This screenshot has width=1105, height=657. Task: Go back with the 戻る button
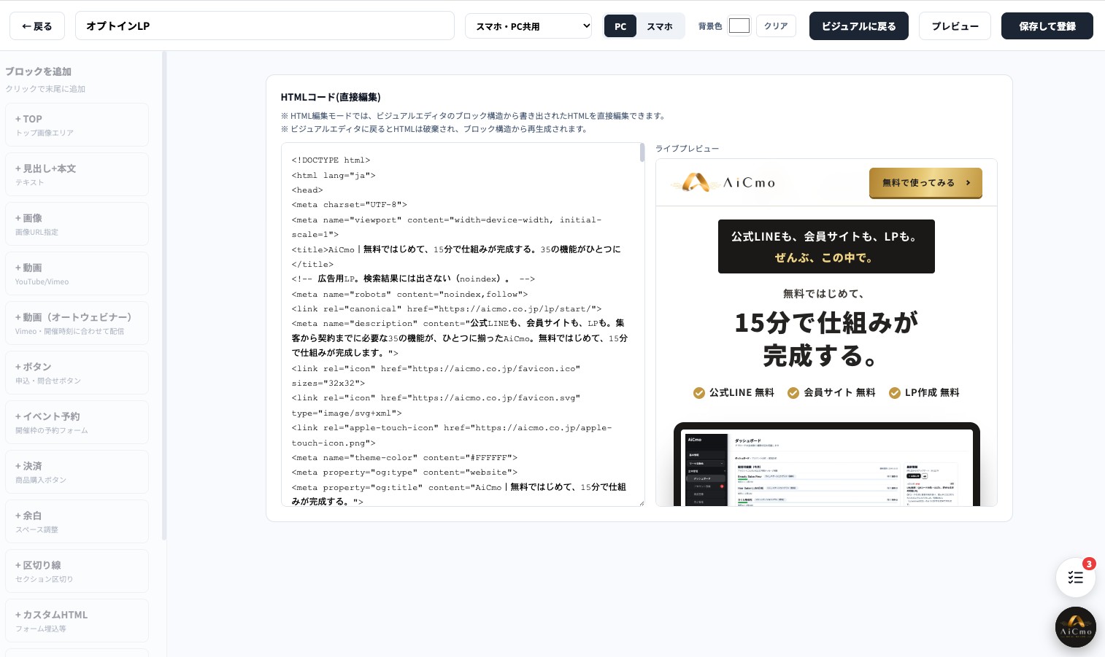tap(37, 26)
